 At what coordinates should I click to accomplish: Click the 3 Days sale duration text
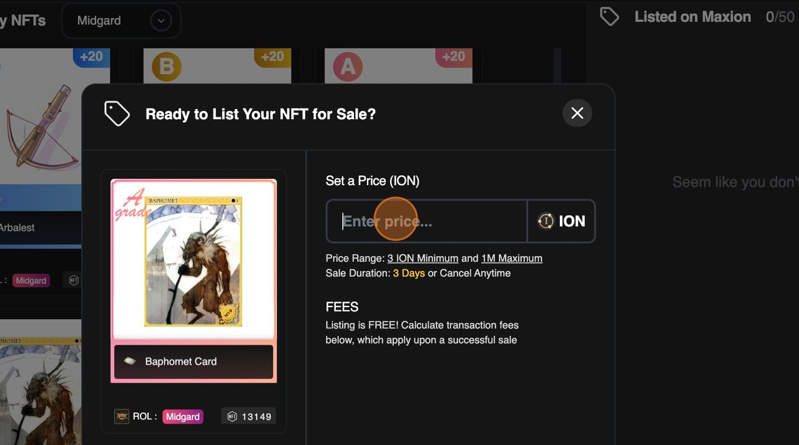coord(409,273)
